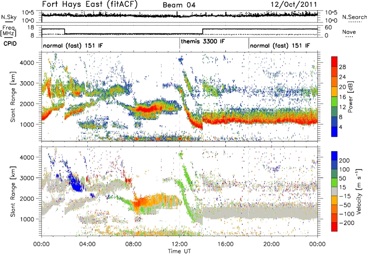Click the '2000' tick of the power panel
Screen dimensions: 367x254
(x=27, y=104)
